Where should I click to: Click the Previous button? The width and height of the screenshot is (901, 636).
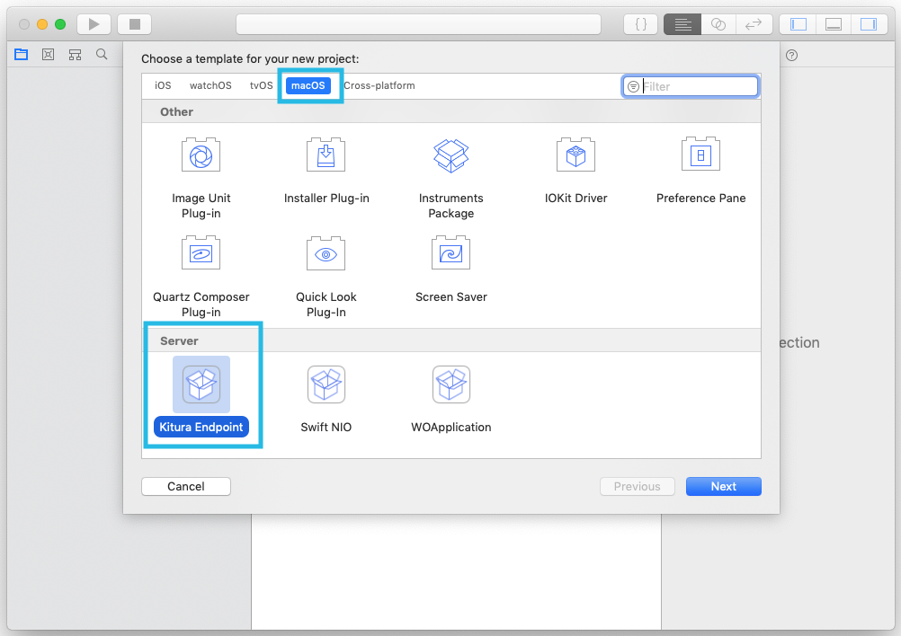(x=638, y=486)
